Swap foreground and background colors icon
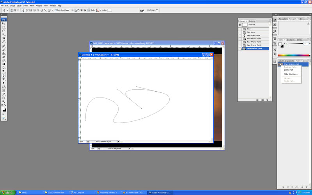The height and width of the screenshot is (195, 312). [x=5, y=105]
